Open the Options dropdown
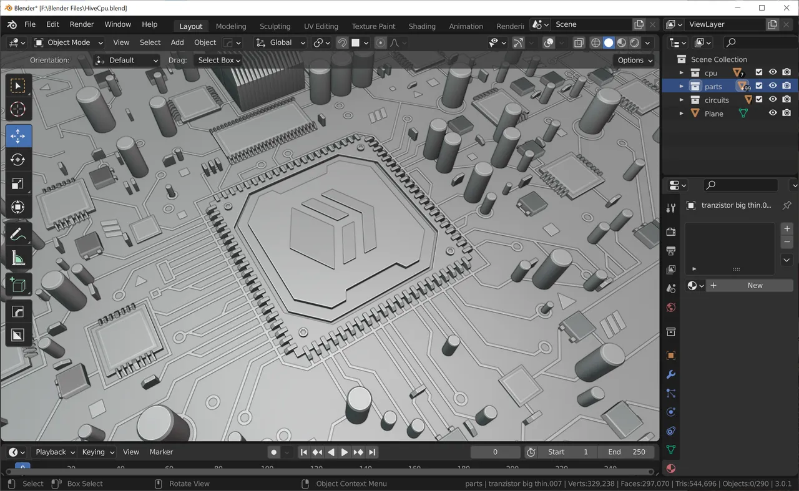This screenshot has height=491, width=799. pos(635,60)
